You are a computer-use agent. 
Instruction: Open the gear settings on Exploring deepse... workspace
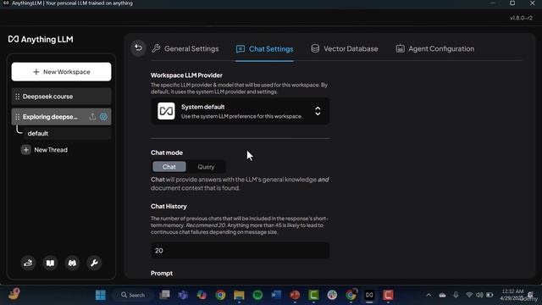103,117
